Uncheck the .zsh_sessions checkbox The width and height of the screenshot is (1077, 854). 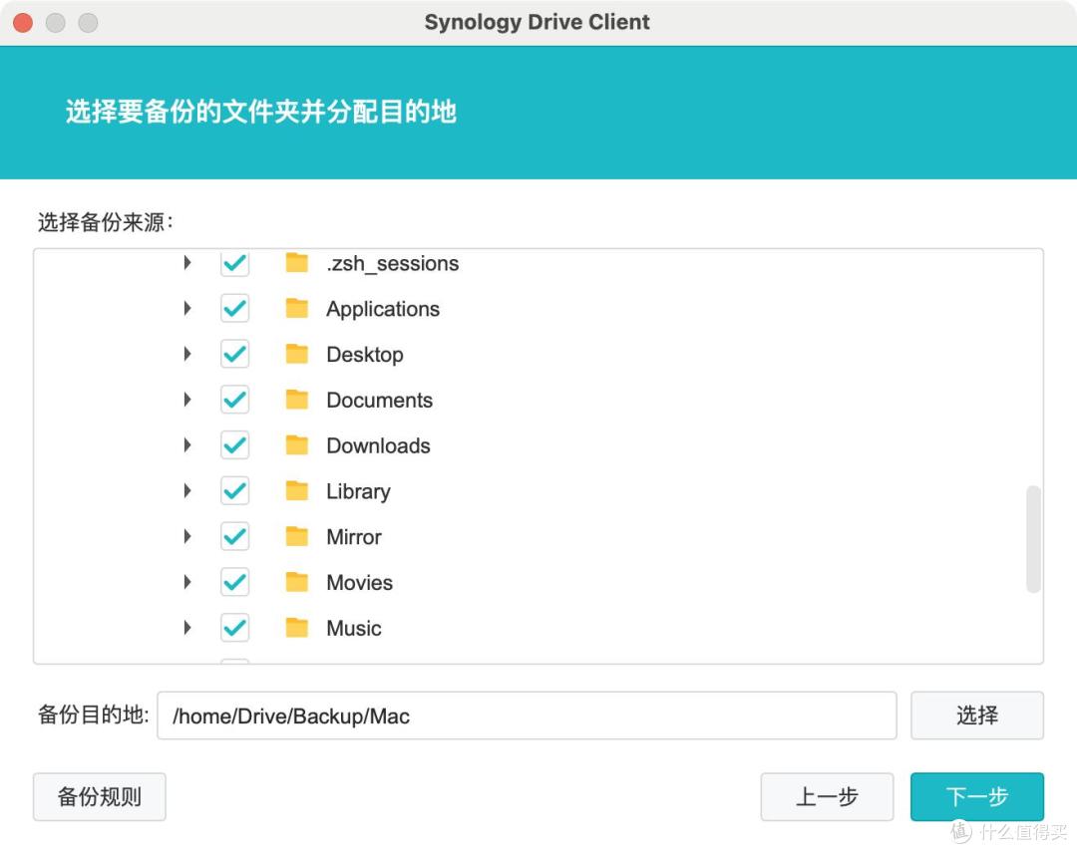[x=235, y=263]
